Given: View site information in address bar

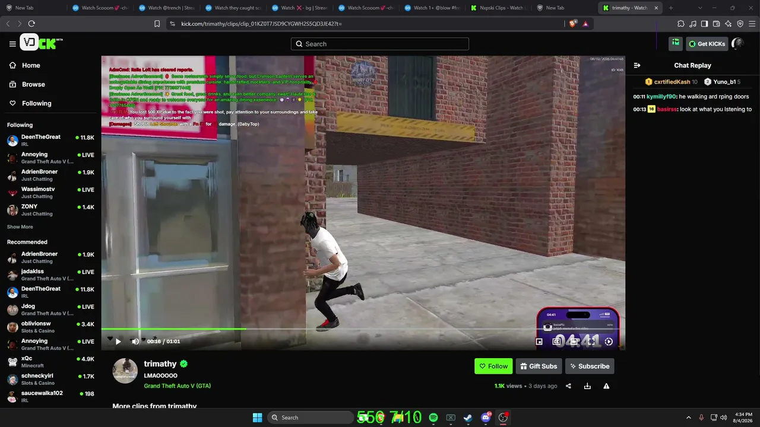Looking at the screenshot, I should coord(172,24).
